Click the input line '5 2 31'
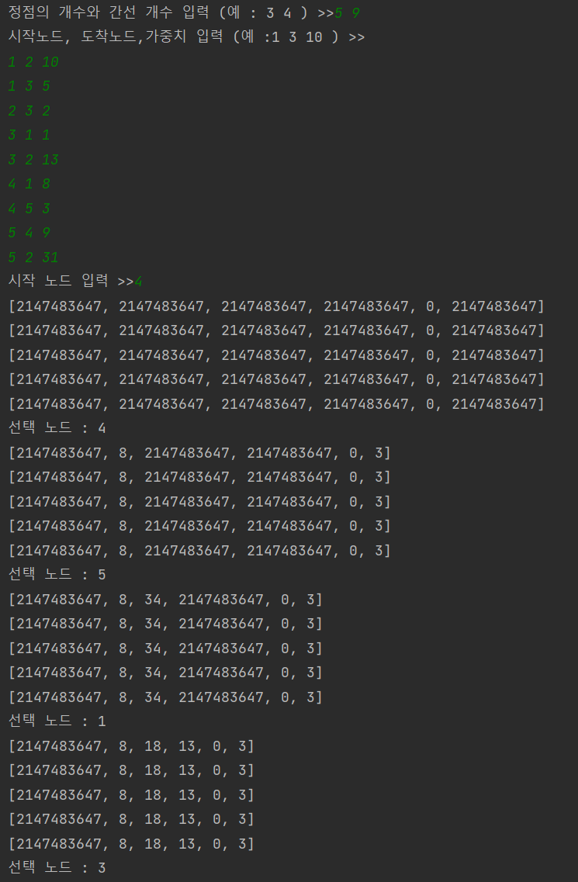This screenshot has height=882, width=578. pyautogui.click(x=34, y=258)
